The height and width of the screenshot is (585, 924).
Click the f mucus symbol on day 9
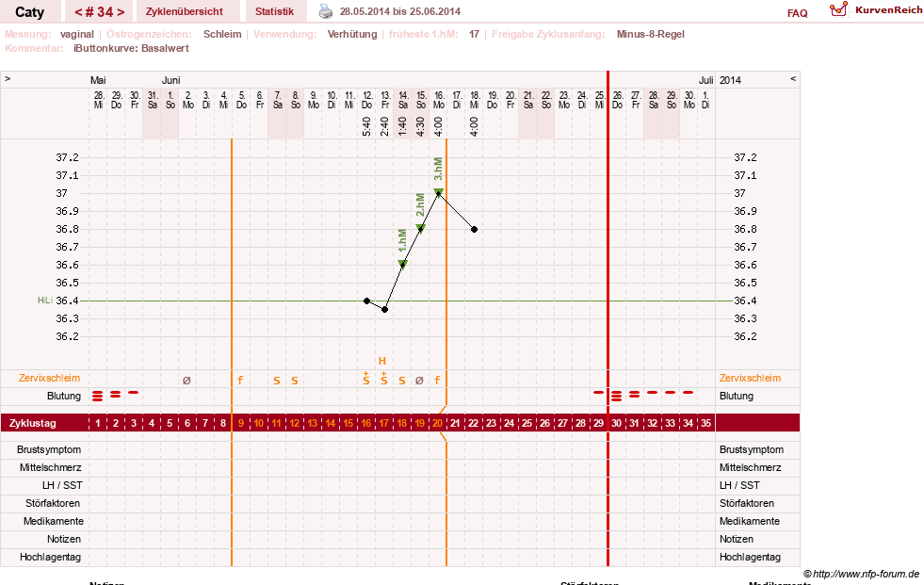240,381
